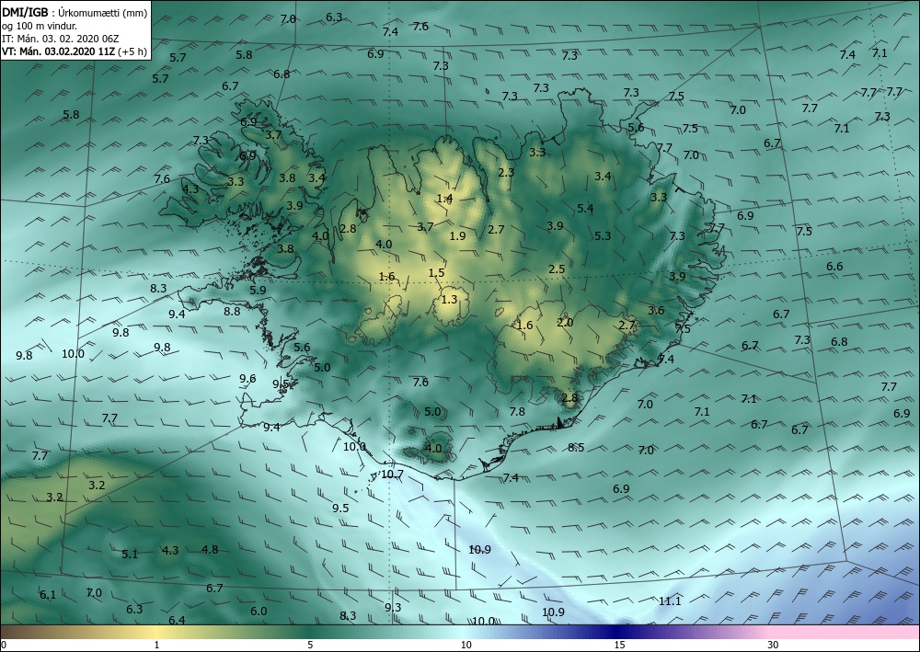Click the colour scale label '15'
This screenshot has width=920, height=652.
coord(619,645)
